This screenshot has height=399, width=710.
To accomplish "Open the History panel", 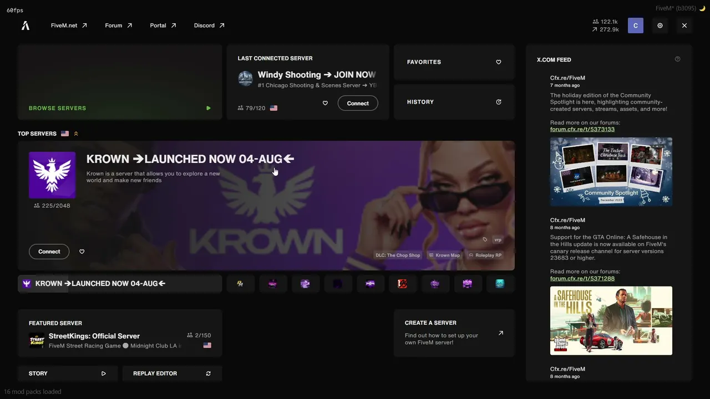I will [x=454, y=102].
